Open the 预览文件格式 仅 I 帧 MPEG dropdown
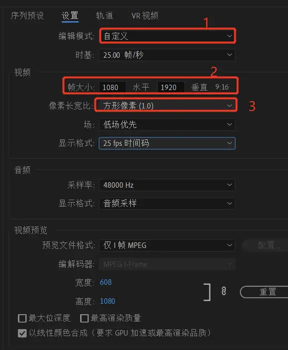Viewport: 288px width, 350px height. [x=167, y=245]
